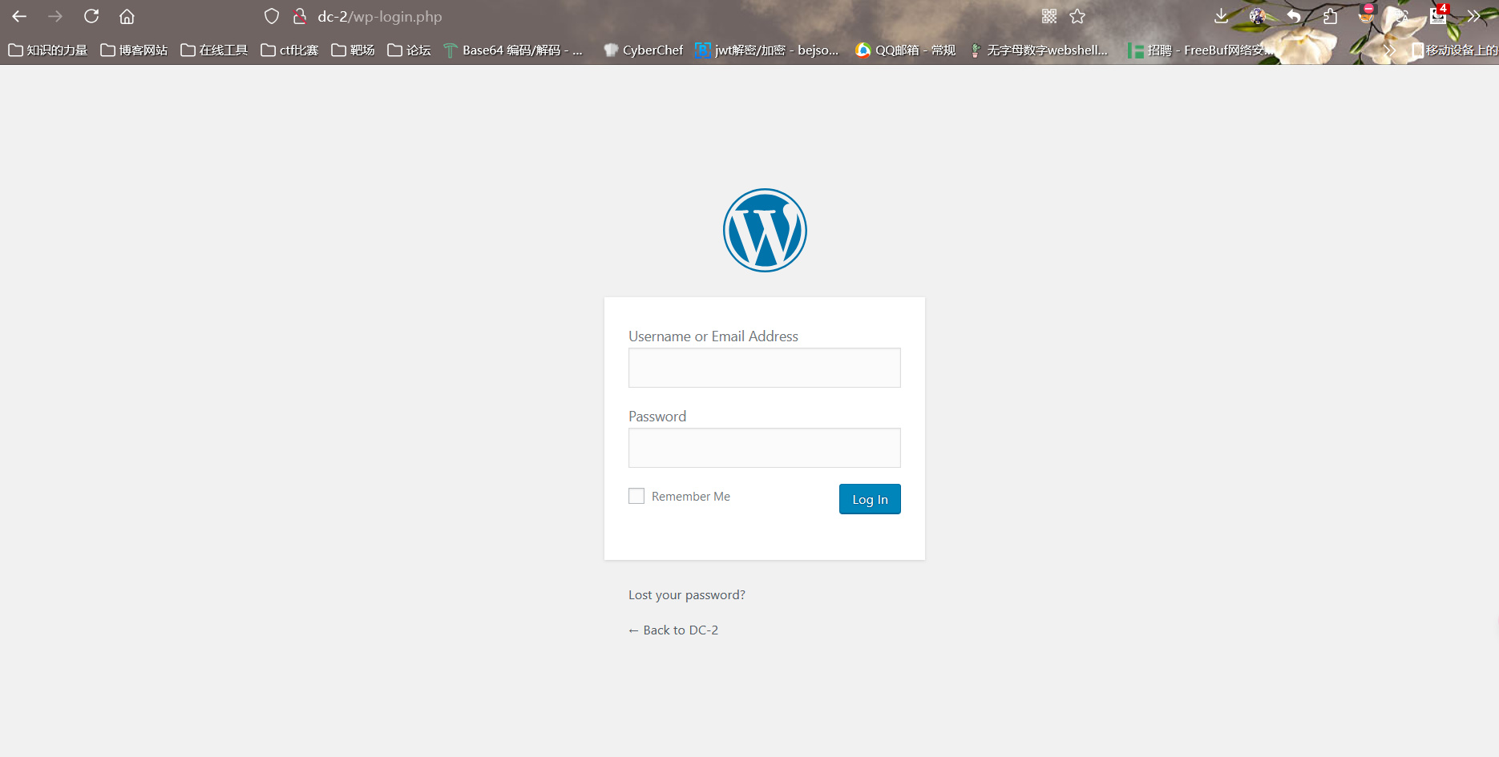
Task: Open the downloads panel
Action: (1221, 16)
